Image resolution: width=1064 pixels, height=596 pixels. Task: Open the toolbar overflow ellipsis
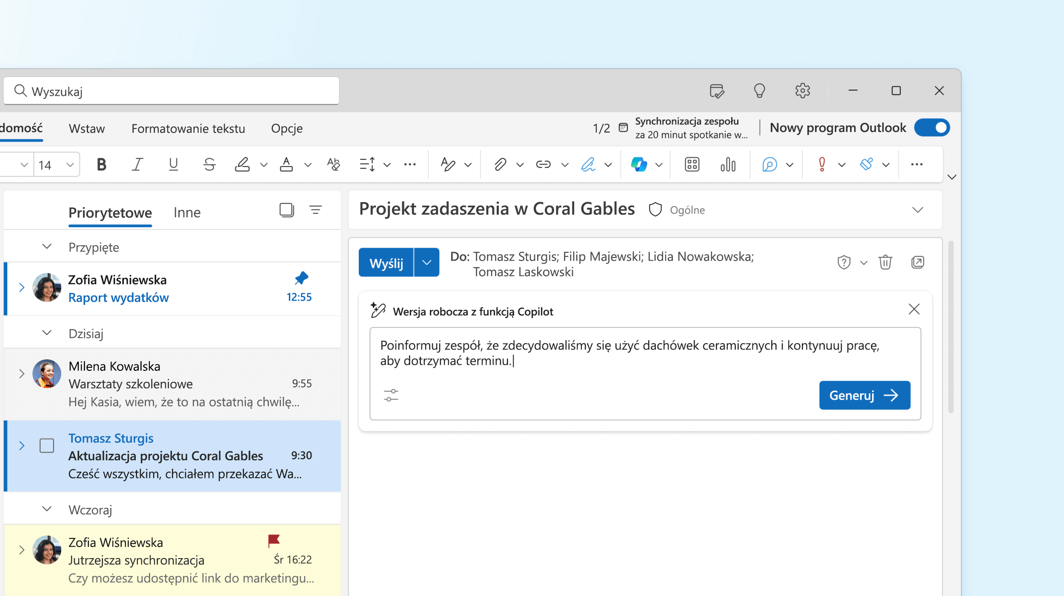coord(917,164)
